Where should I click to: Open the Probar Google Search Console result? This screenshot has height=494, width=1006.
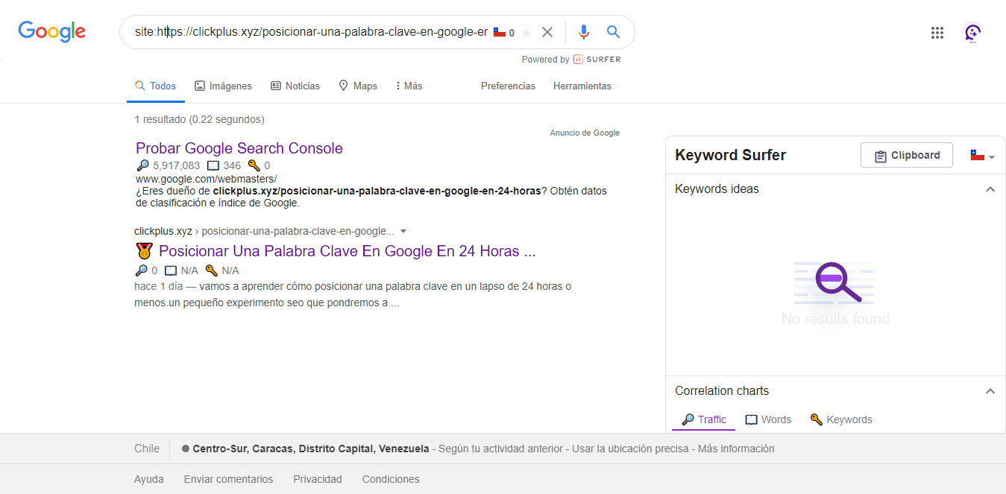239,148
